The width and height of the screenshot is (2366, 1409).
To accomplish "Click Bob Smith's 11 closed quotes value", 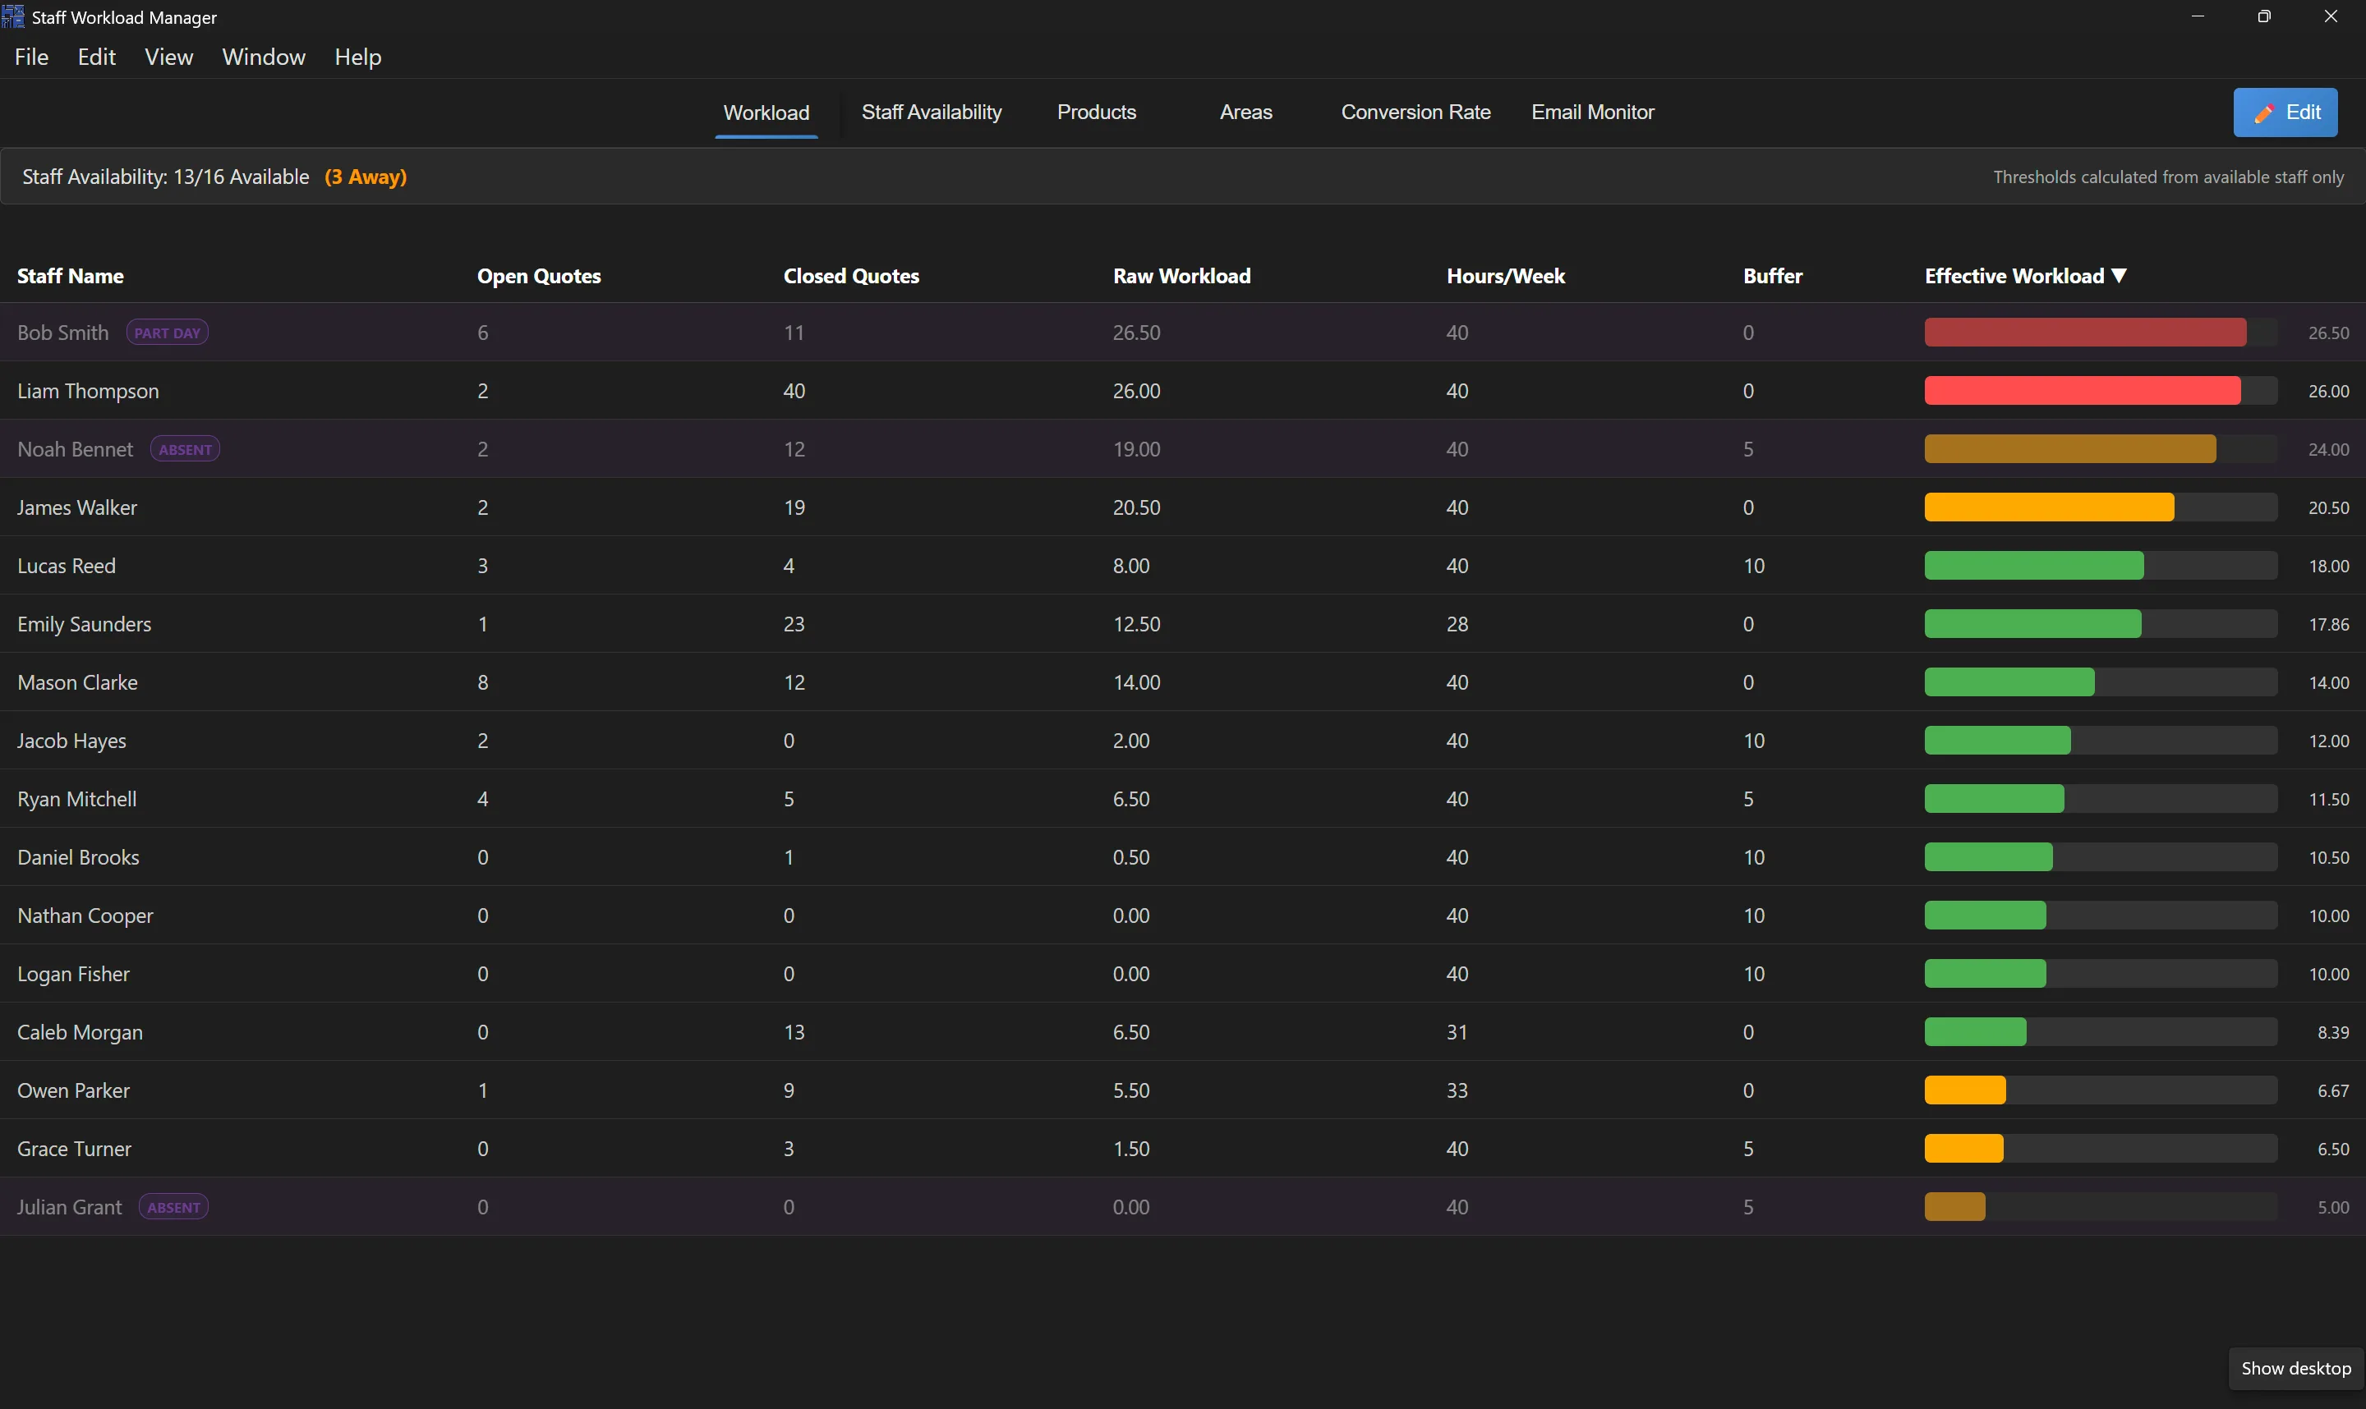I will [x=794, y=333].
